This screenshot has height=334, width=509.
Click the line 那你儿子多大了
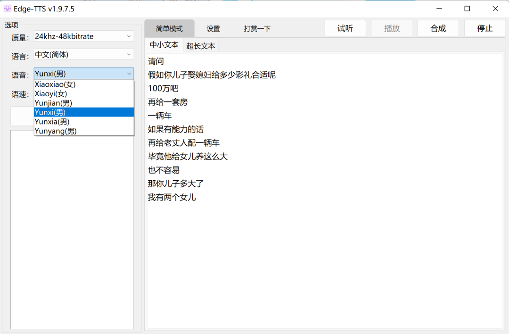click(x=176, y=184)
